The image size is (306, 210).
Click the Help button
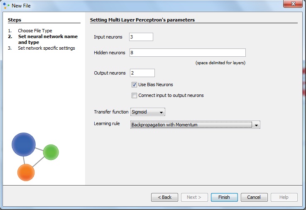[x=284, y=197]
